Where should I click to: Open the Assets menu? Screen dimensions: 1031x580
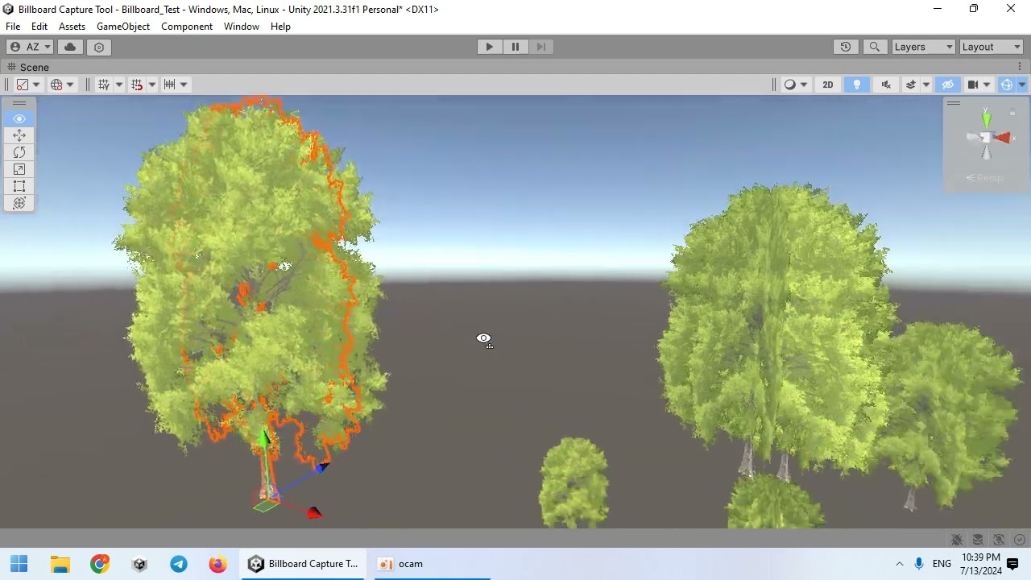(x=72, y=27)
